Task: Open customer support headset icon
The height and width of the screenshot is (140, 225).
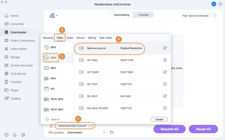Action: coord(220,4)
